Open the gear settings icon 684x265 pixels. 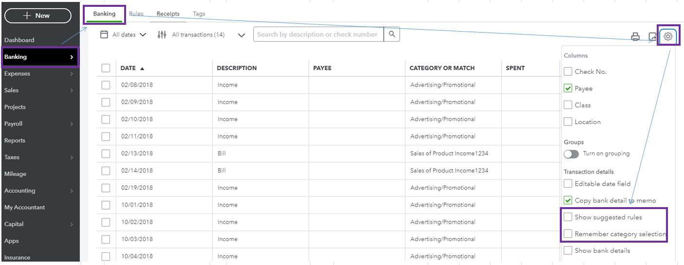(x=668, y=36)
